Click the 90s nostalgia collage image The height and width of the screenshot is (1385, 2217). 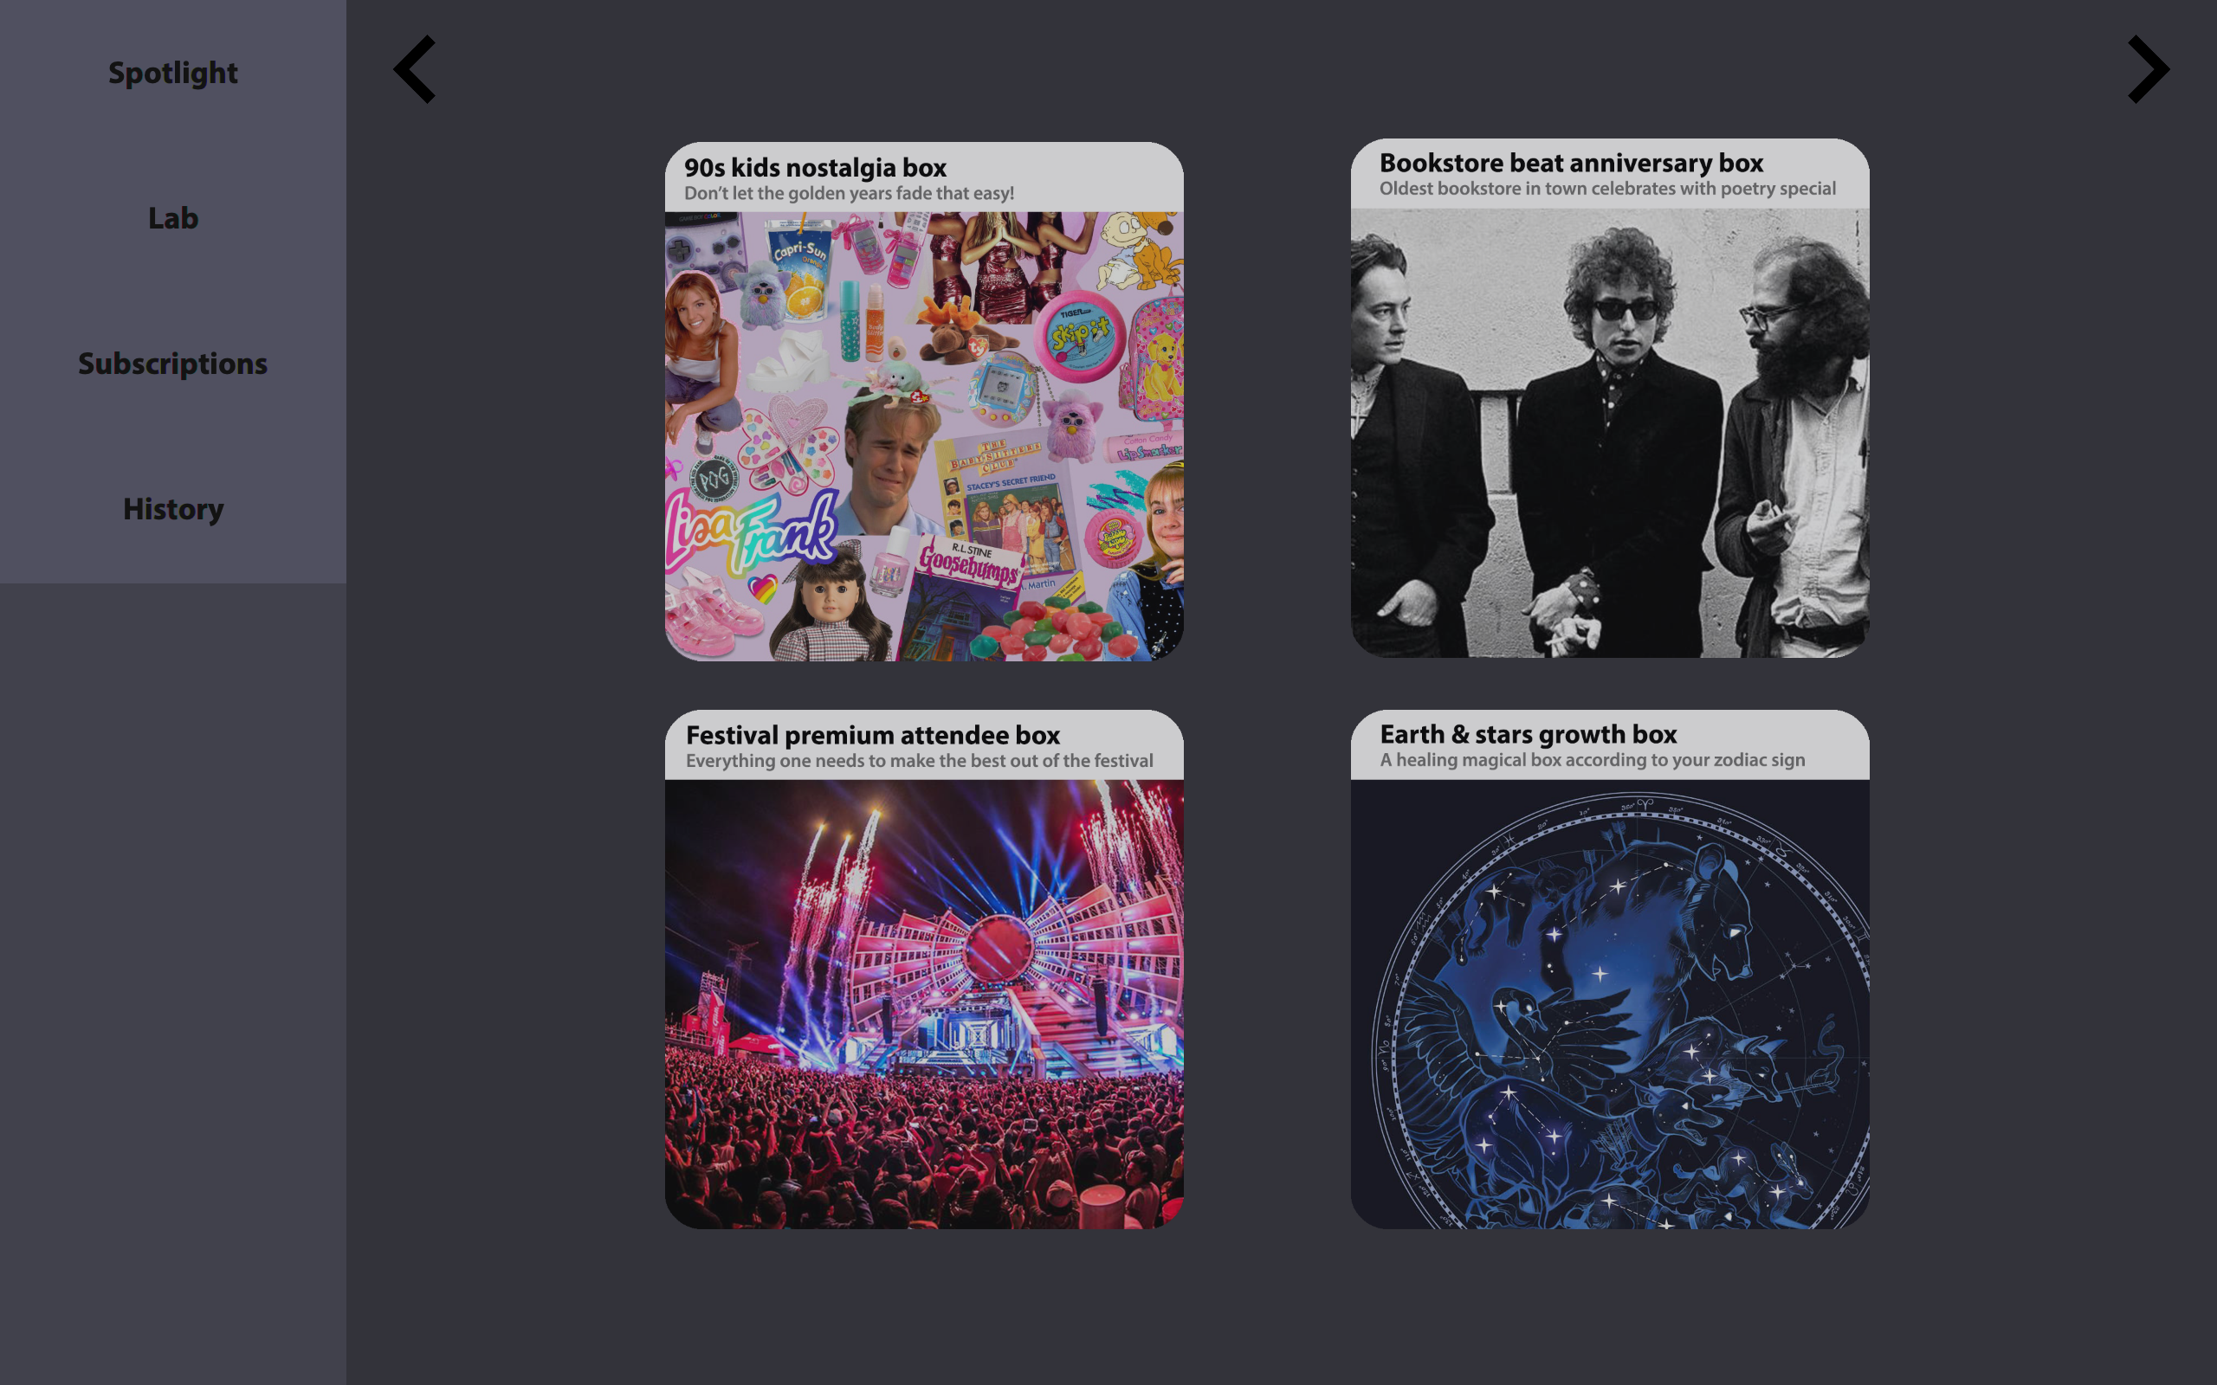coord(924,437)
